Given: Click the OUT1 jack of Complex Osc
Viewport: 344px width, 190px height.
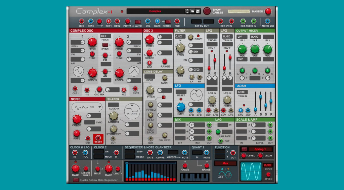Looking at the screenshot, I should click(75, 88).
